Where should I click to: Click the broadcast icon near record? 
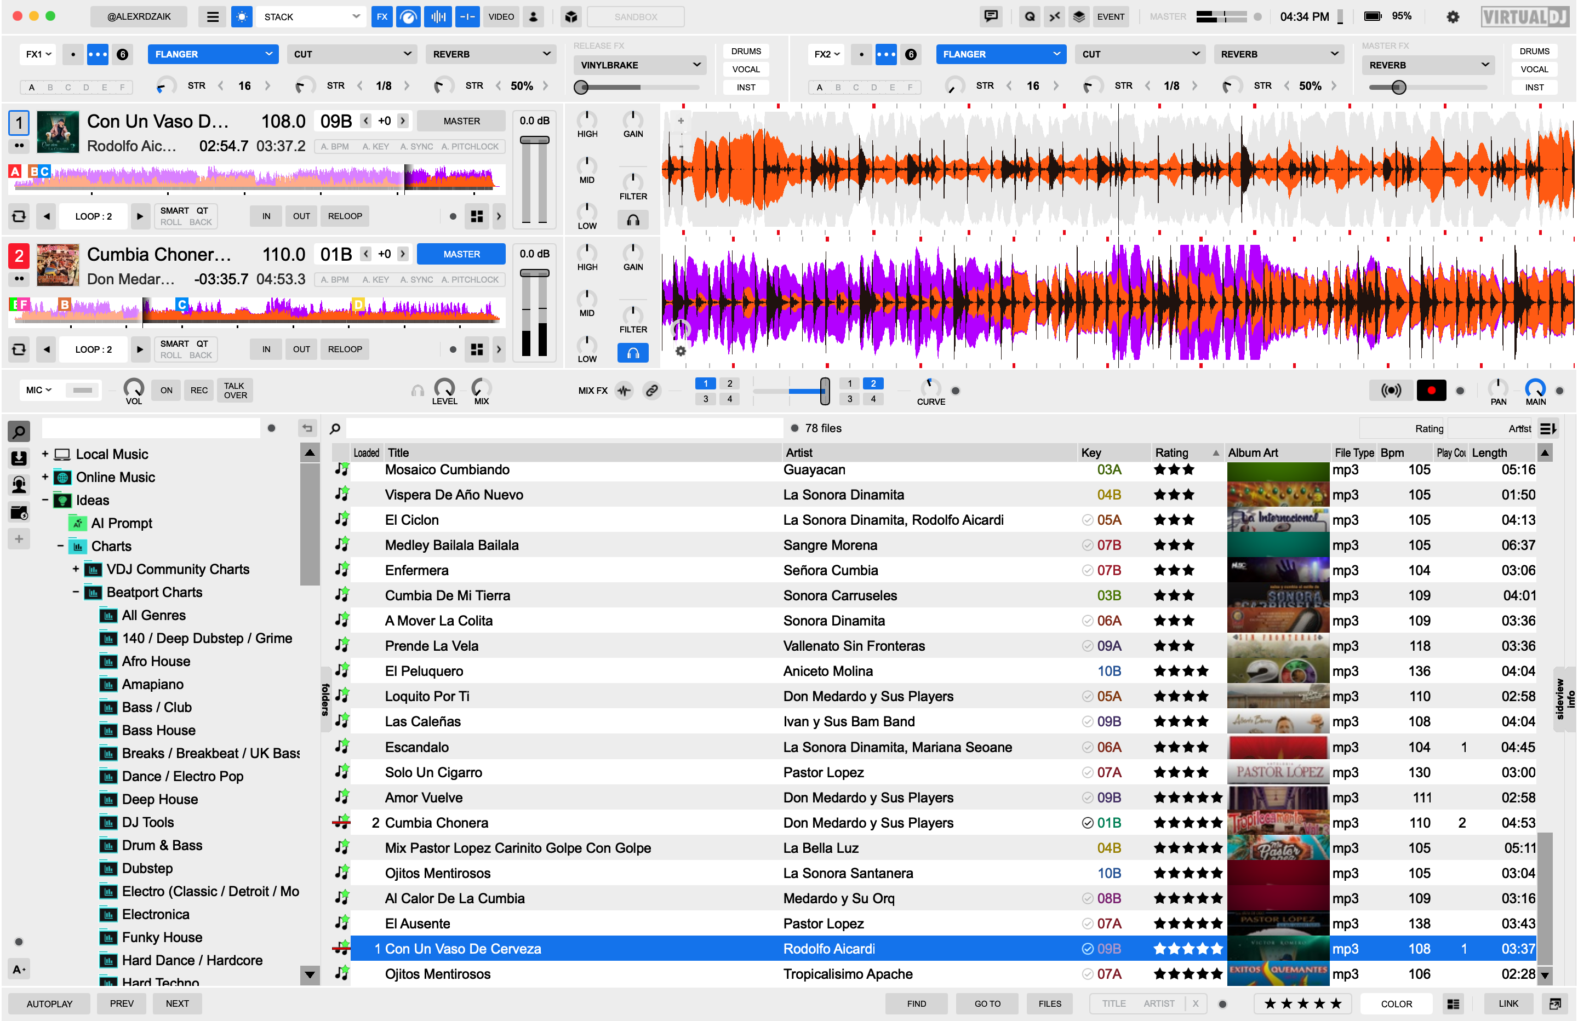click(x=1391, y=391)
